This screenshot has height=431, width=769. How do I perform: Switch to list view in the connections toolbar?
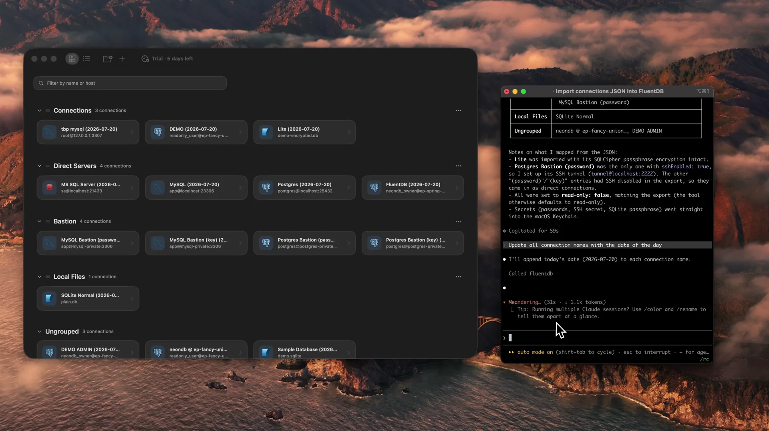click(87, 59)
